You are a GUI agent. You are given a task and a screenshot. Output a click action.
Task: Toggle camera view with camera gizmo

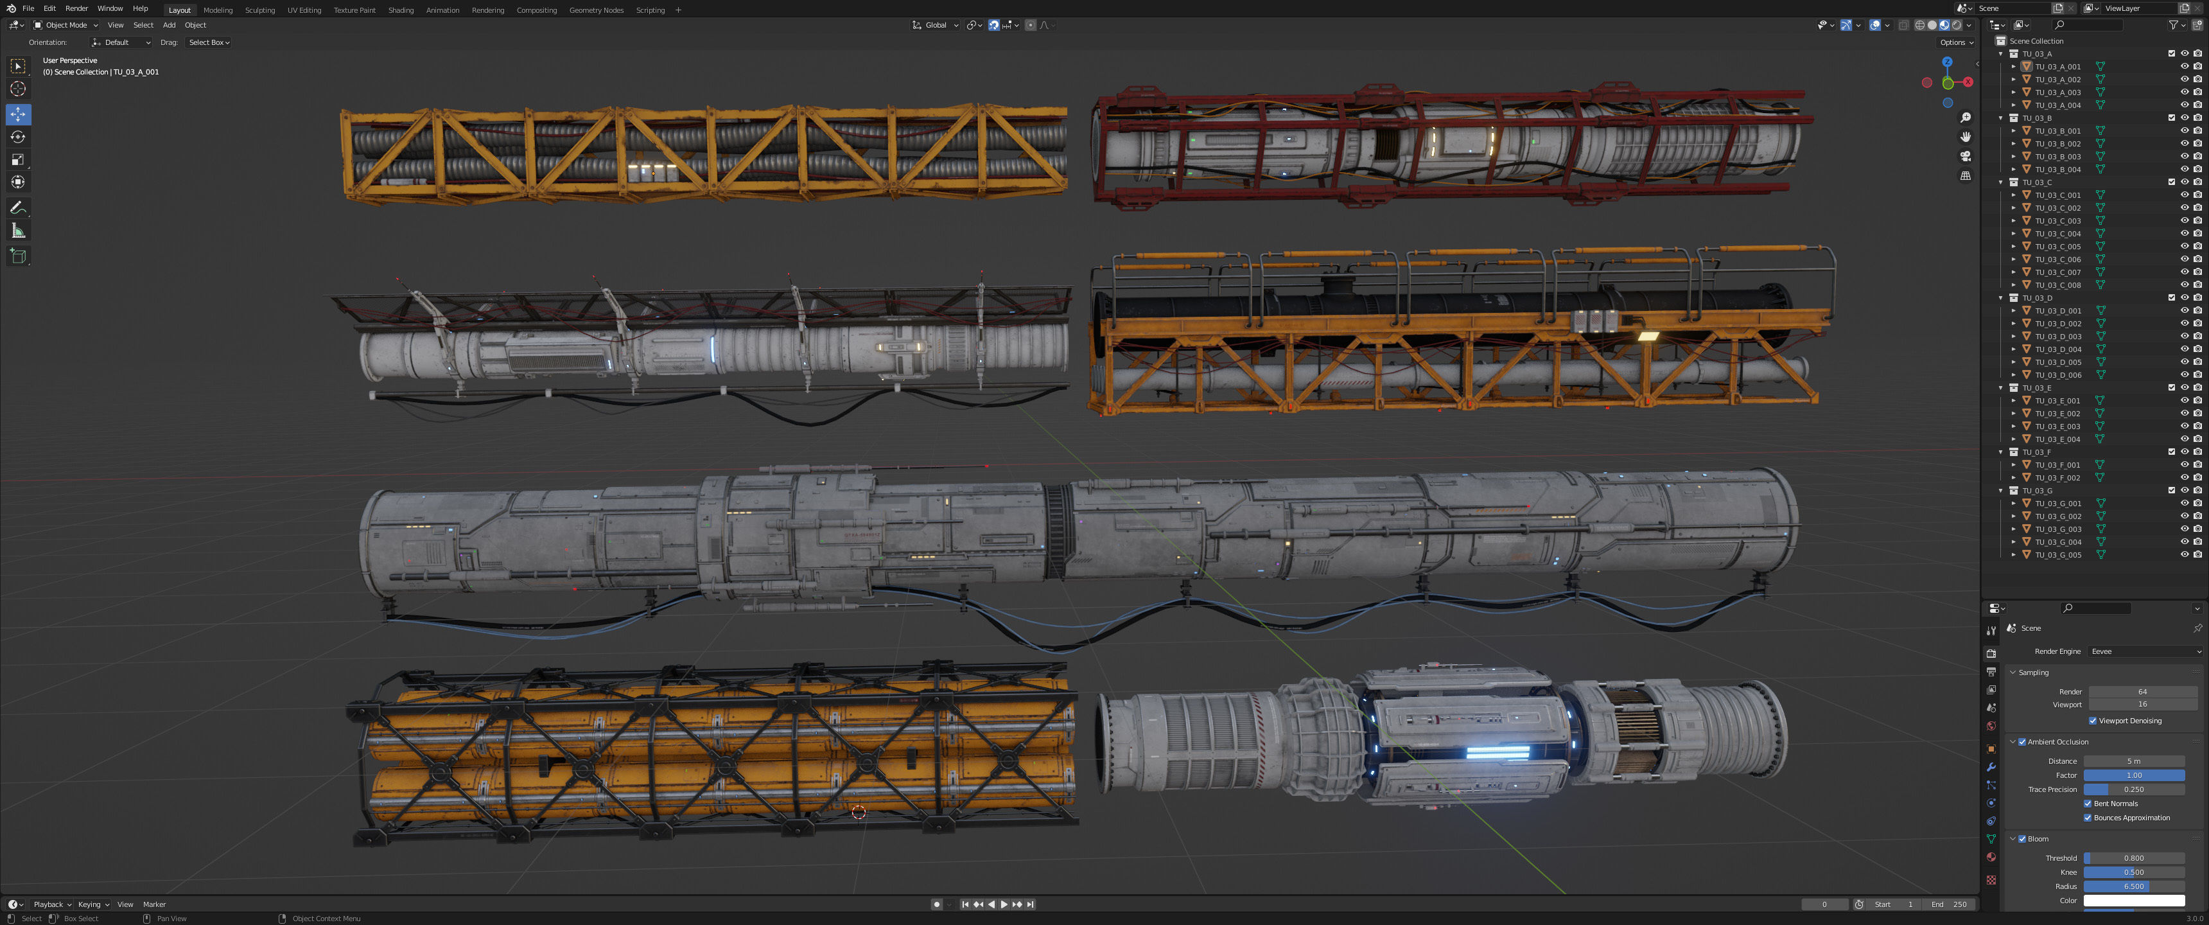[x=1966, y=156]
